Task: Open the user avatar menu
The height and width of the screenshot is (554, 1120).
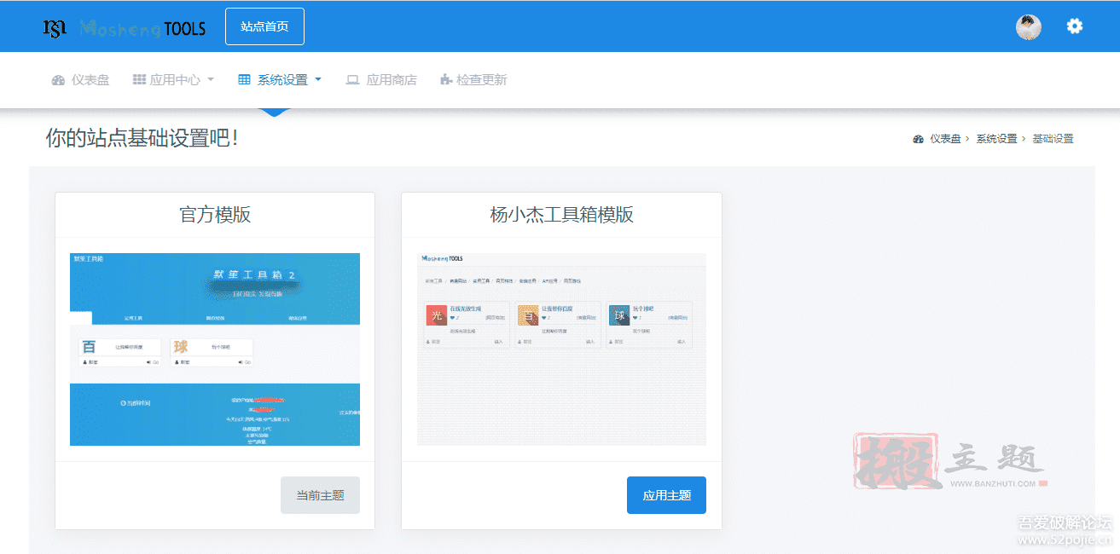Action: coord(1029,27)
